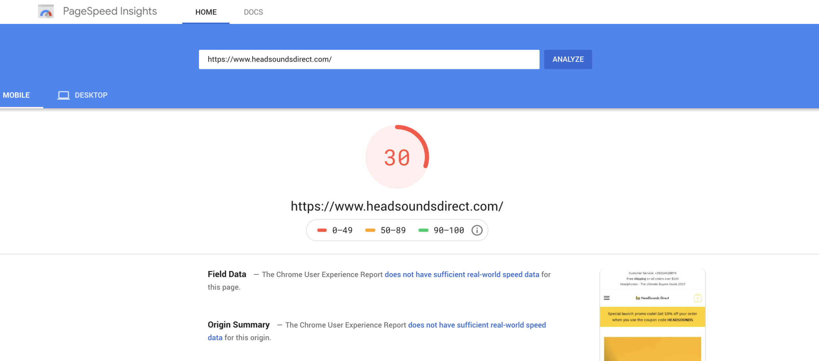The height and width of the screenshot is (361, 819).
Task: Click the red 0–49 legend marker
Action: coord(322,230)
